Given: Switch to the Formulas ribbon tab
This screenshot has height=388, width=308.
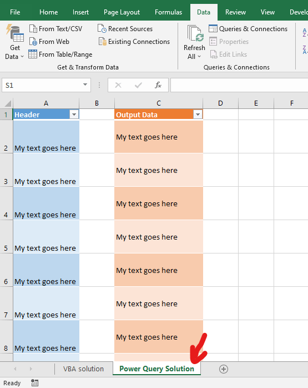Looking at the screenshot, I should pyautogui.click(x=169, y=12).
